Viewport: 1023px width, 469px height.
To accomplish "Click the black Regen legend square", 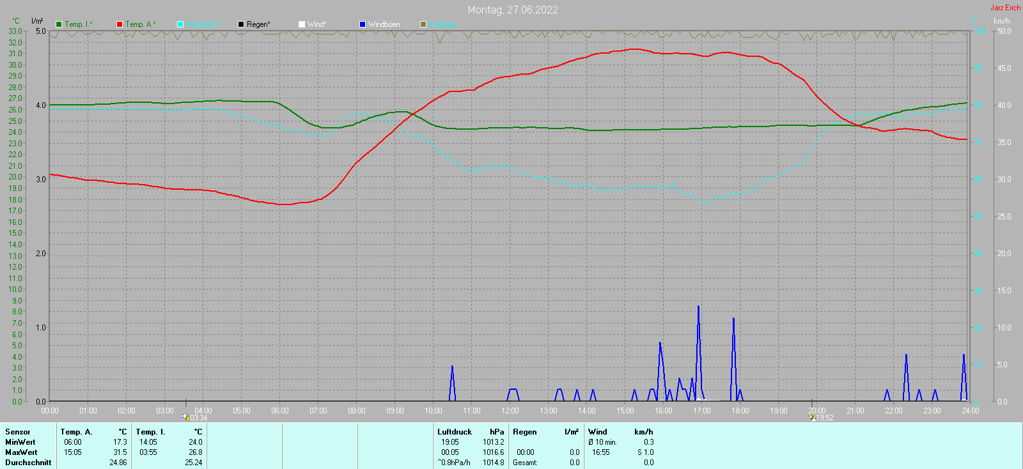I will point(241,24).
